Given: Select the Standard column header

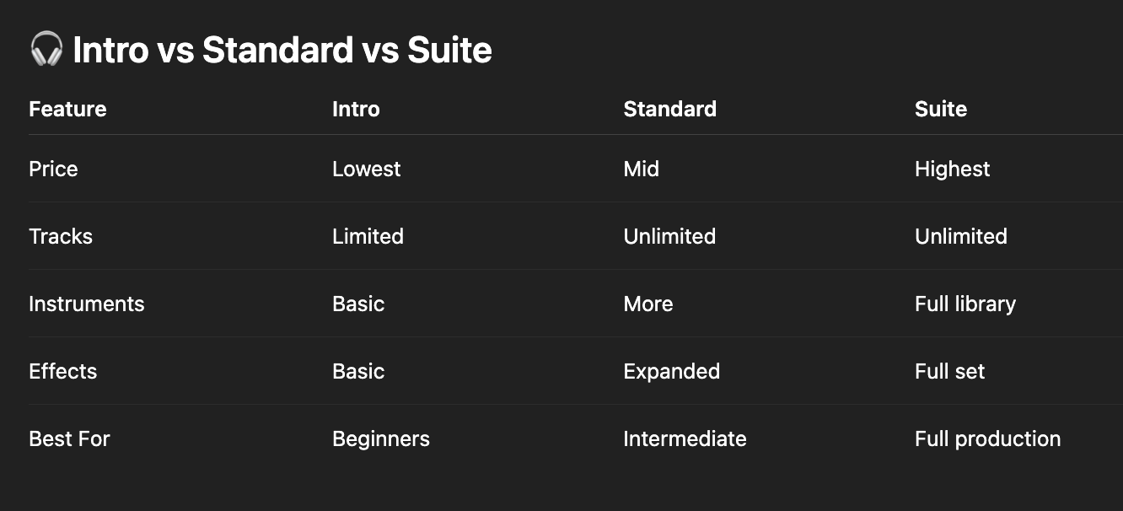Looking at the screenshot, I should click(x=670, y=109).
